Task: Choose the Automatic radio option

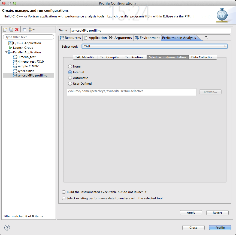Action: tap(70, 78)
